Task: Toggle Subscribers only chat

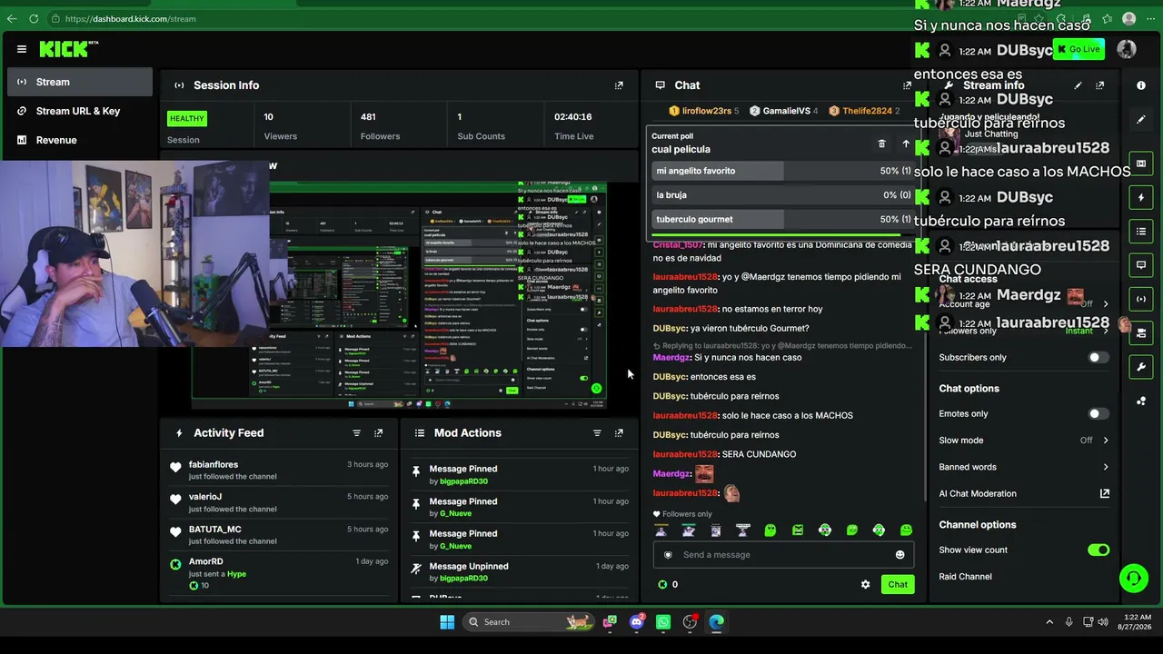Action: coord(1098,357)
